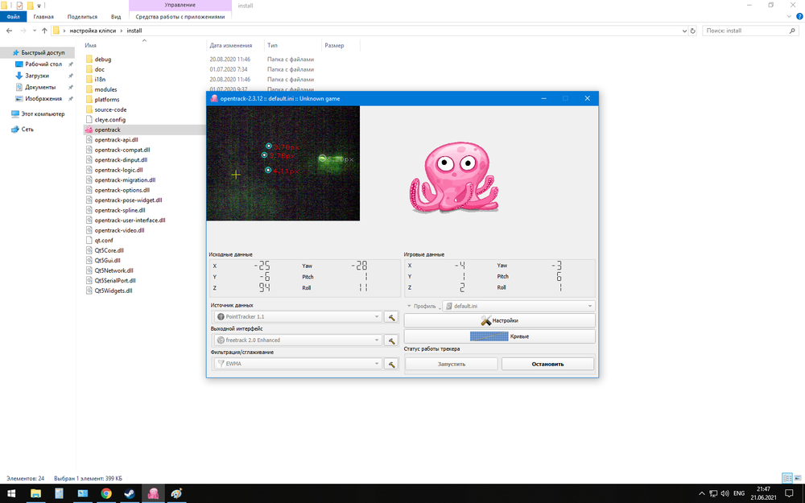Screen dimensions: 805x503
Task: Open the default.ini profile combo box
Action: (x=518, y=307)
